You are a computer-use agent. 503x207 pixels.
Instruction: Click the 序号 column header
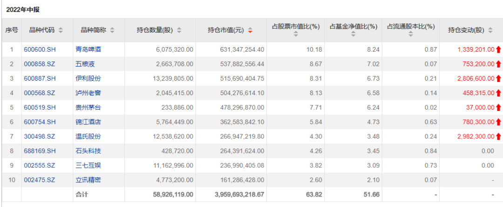[x=12, y=30]
